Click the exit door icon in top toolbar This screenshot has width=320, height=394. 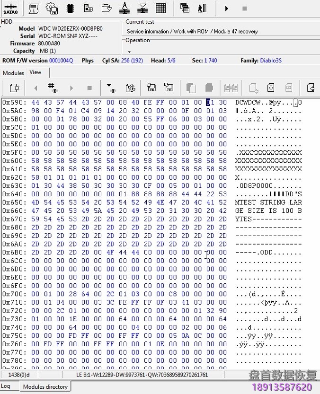point(203,8)
